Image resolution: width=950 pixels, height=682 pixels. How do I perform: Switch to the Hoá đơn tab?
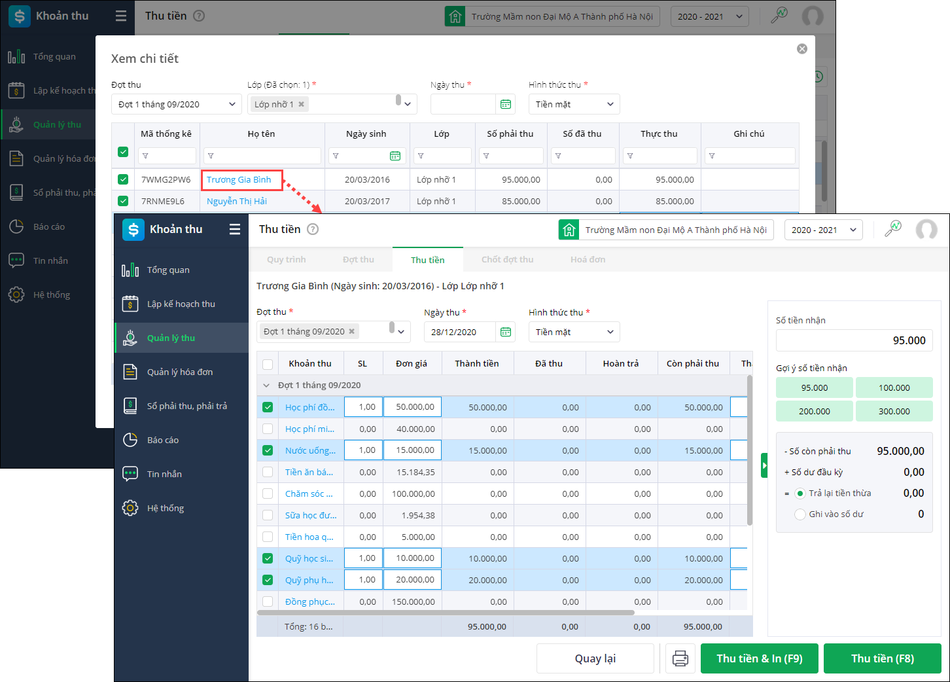588,260
